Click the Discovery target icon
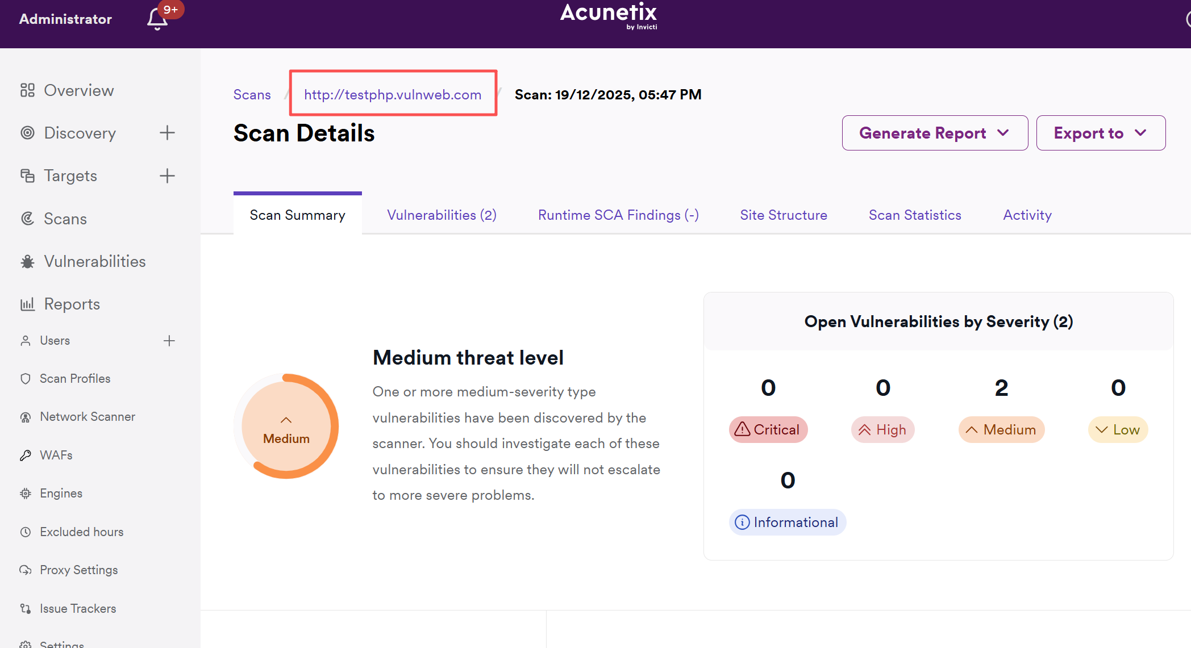This screenshot has width=1191, height=648. pos(27,133)
